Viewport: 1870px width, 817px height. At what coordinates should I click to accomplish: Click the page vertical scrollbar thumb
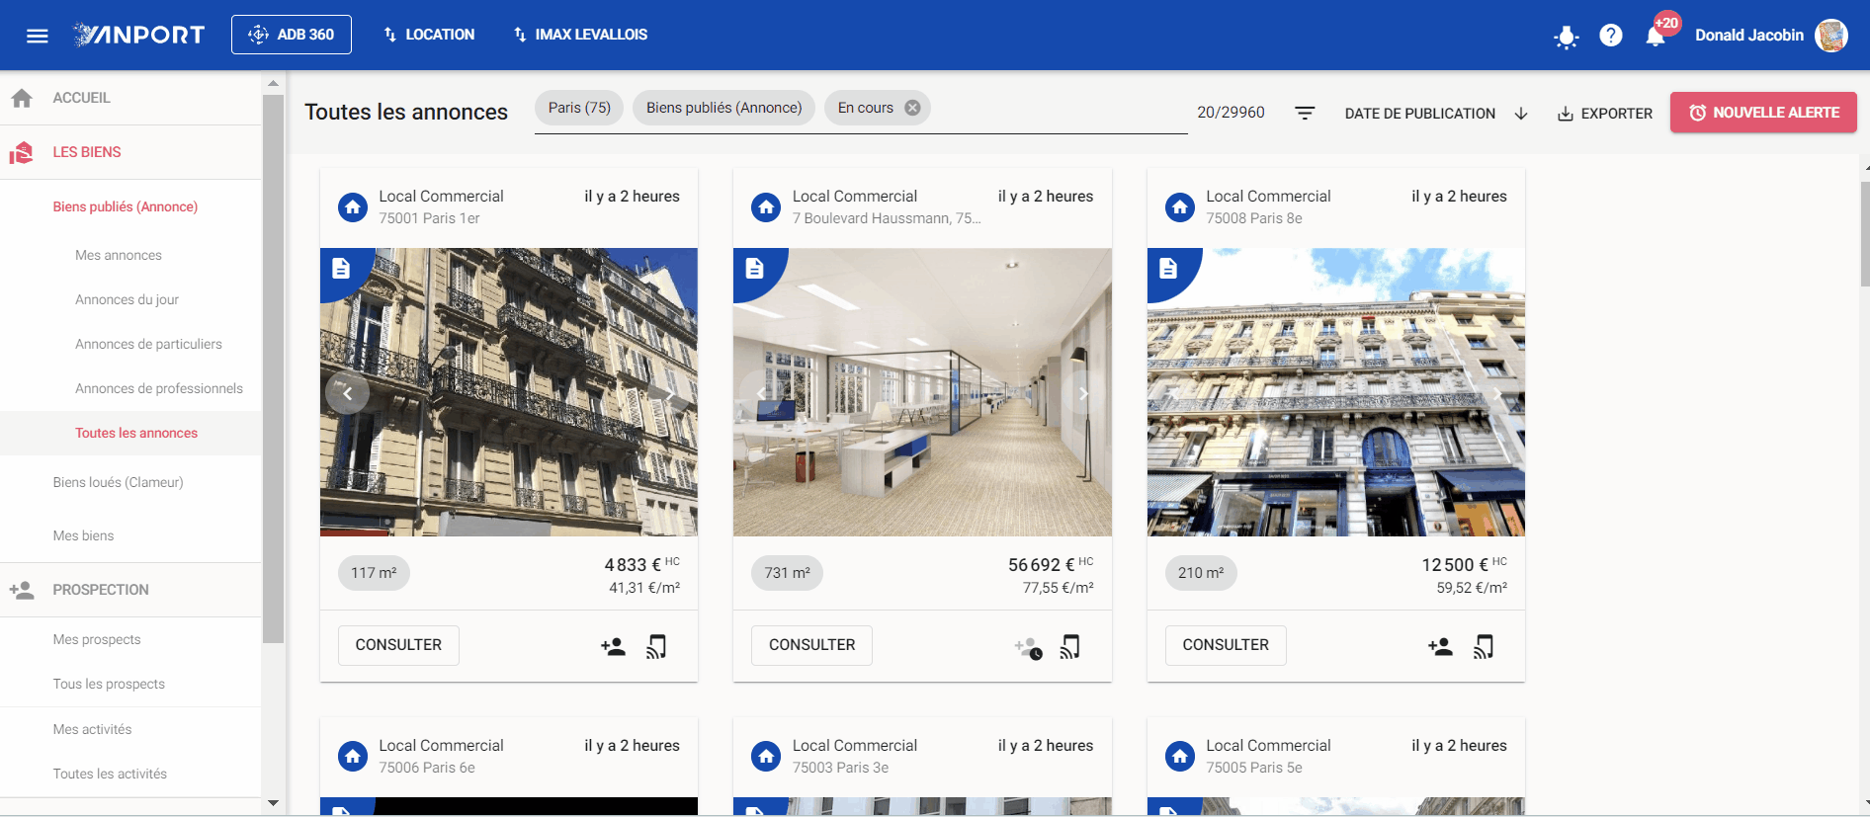click(1865, 234)
